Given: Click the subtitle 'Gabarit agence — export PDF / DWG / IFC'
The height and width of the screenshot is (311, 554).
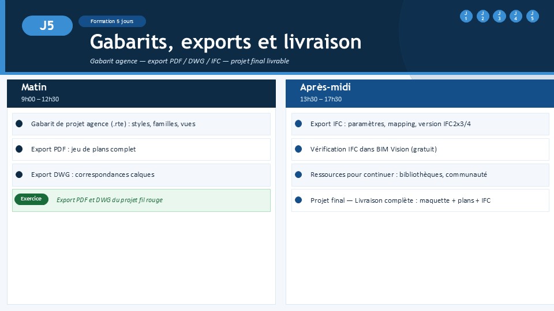Looking at the screenshot, I should [x=189, y=61].
